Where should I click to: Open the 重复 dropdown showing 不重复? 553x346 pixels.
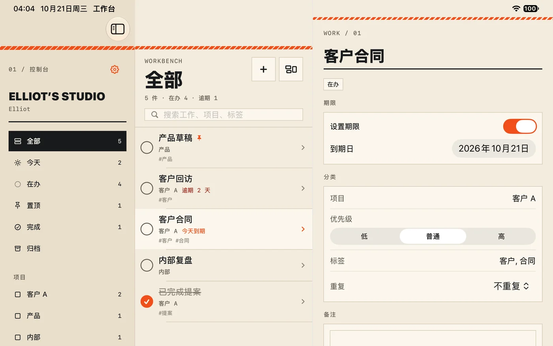pyautogui.click(x=511, y=286)
